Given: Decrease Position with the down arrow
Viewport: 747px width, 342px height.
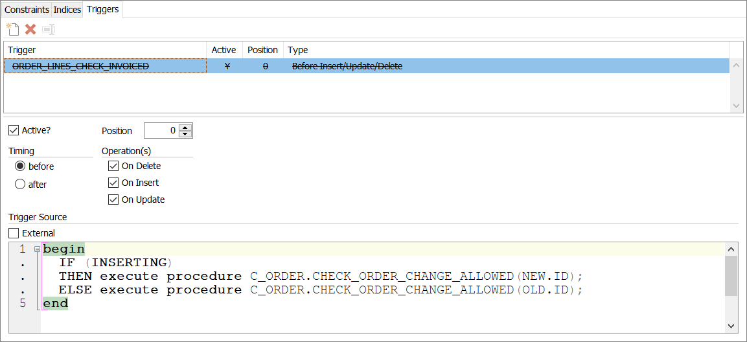Looking at the screenshot, I should tap(185, 134).
